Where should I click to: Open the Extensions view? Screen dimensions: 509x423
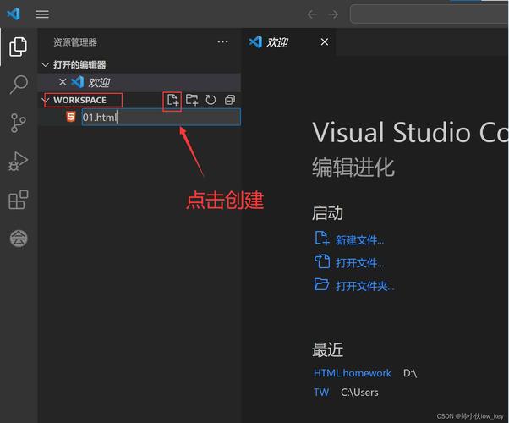point(19,200)
